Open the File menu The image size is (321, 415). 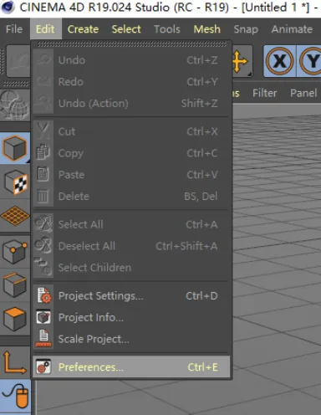[14, 29]
